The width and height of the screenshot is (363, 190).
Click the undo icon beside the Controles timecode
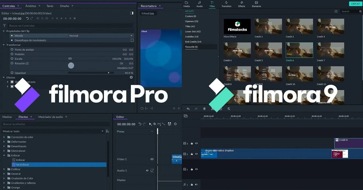(x=28, y=18)
